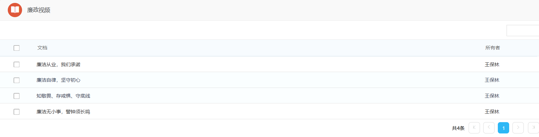Click the search input field at top right
Image resolution: width=539 pixels, height=137 pixels.
(523, 30)
